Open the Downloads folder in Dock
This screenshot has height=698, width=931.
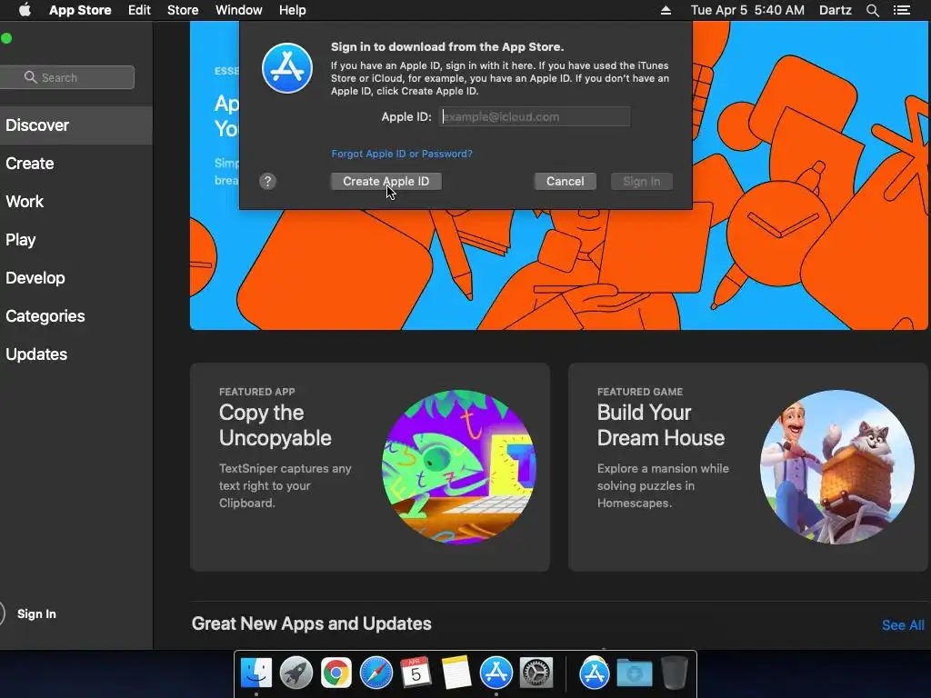(634, 673)
